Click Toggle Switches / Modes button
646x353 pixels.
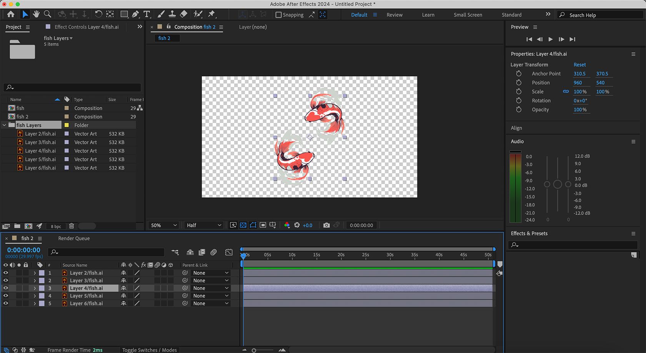(149, 350)
